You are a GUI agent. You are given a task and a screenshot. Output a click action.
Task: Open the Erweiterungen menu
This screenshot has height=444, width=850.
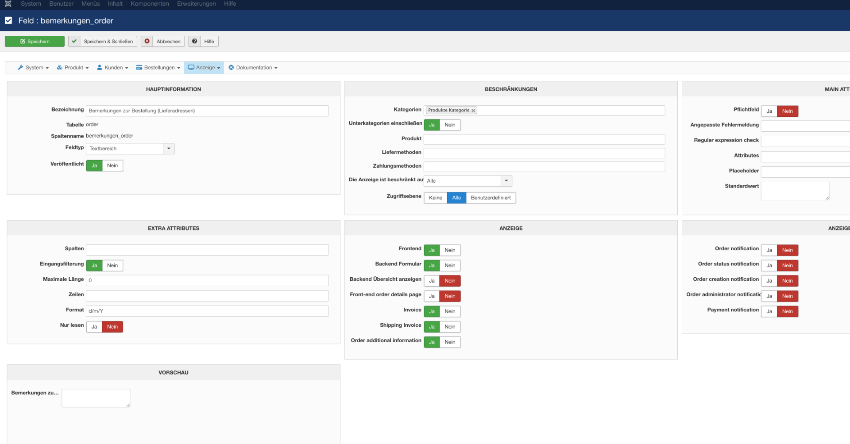(197, 4)
